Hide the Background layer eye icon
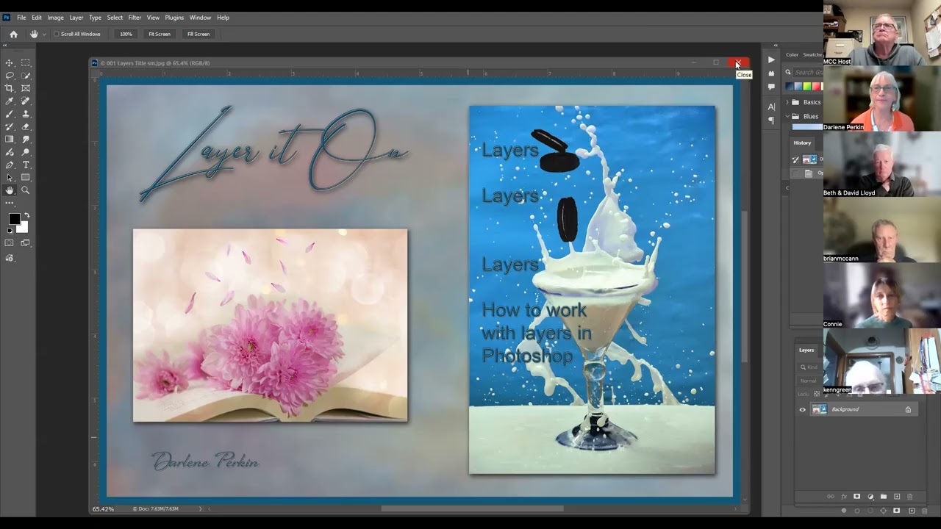Viewport: 941px width, 529px height. click(x=803, y=410)
